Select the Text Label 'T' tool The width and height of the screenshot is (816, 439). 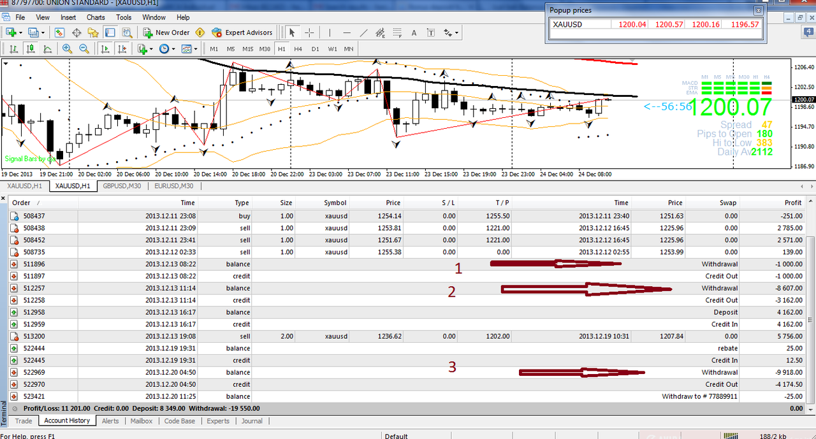click(x=430, y=32)
